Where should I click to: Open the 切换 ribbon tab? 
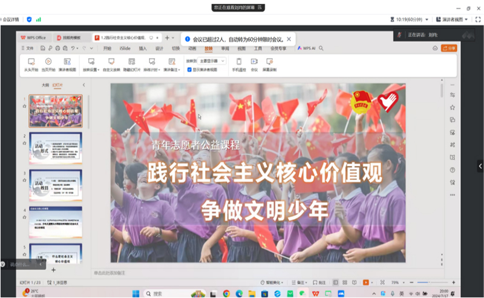point(175,48)
